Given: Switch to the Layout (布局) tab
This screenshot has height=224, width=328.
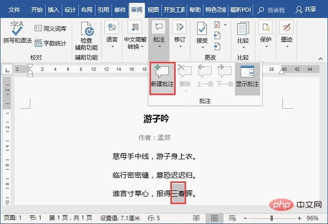Looking at the screenshot, I should click(x=87, y=9).
